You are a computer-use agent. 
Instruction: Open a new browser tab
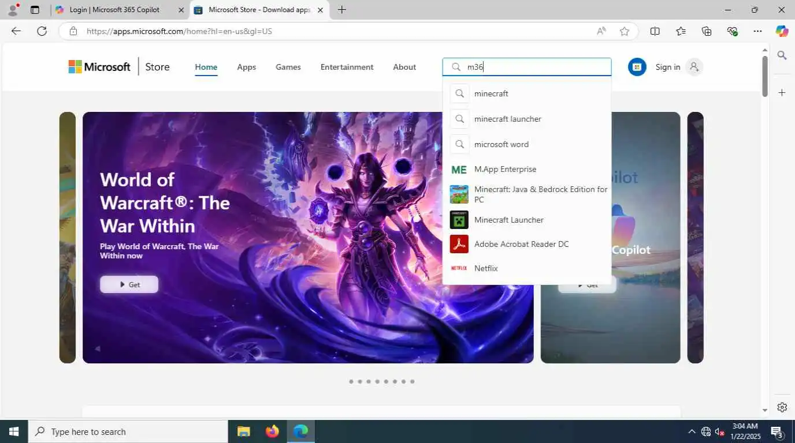pyautogui.click(x=342, y=10)
